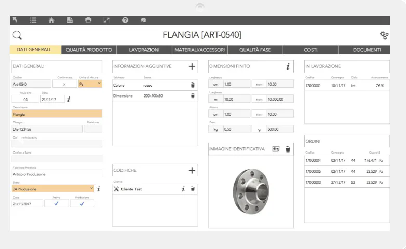Viewport: 406px width, 249px height.
Task: Open the Stato 04 Produzione dropdown
Action: click(x=53, y=189)
